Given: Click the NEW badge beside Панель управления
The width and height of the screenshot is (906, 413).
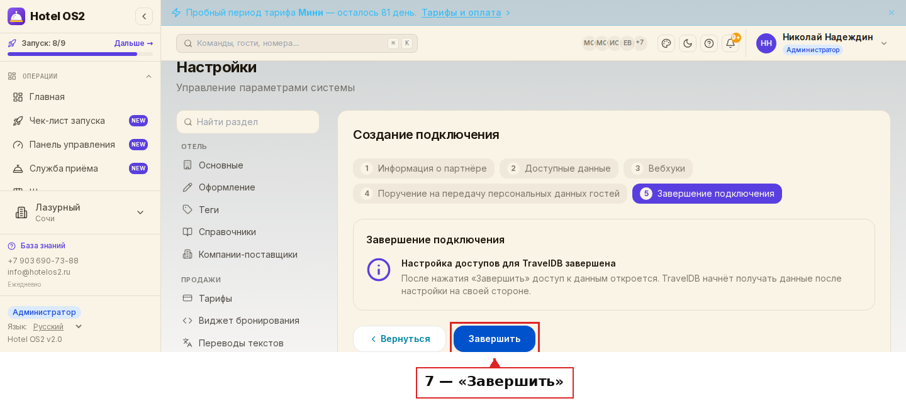Looking at the screenshot, I should 138,145.
